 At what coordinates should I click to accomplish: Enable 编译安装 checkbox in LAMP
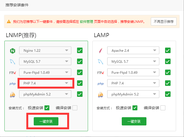(163, 108)
